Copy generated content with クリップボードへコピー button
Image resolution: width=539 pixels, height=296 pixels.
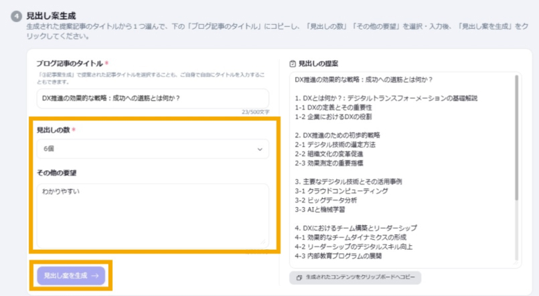pyautogui.click(x=355, y=277)
